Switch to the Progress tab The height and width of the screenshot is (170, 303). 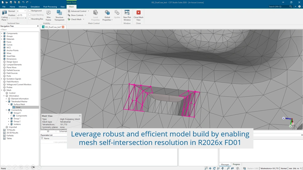(236, 164)
